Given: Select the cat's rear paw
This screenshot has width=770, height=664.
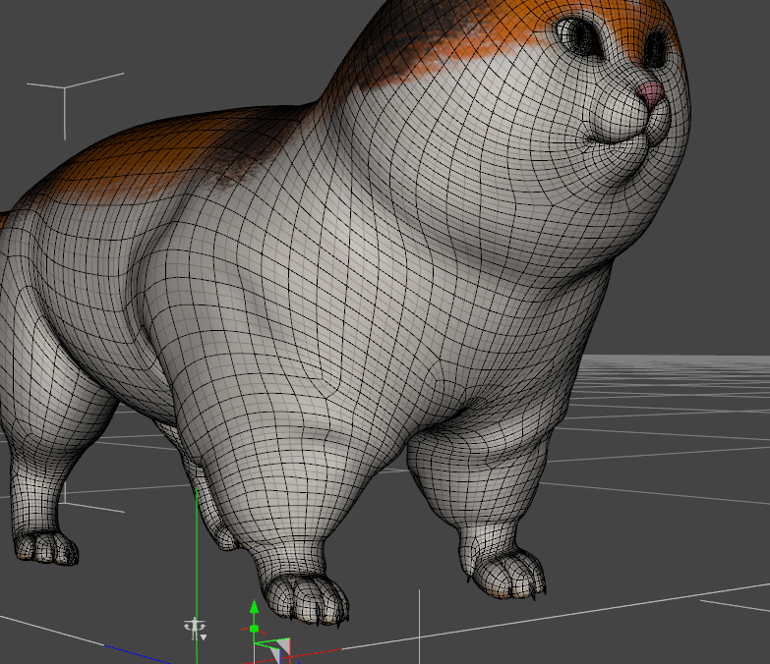Looking at the screenshot, I should tap(45, 547).
